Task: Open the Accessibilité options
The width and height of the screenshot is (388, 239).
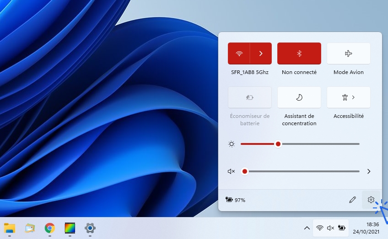Action: point(348,97)
